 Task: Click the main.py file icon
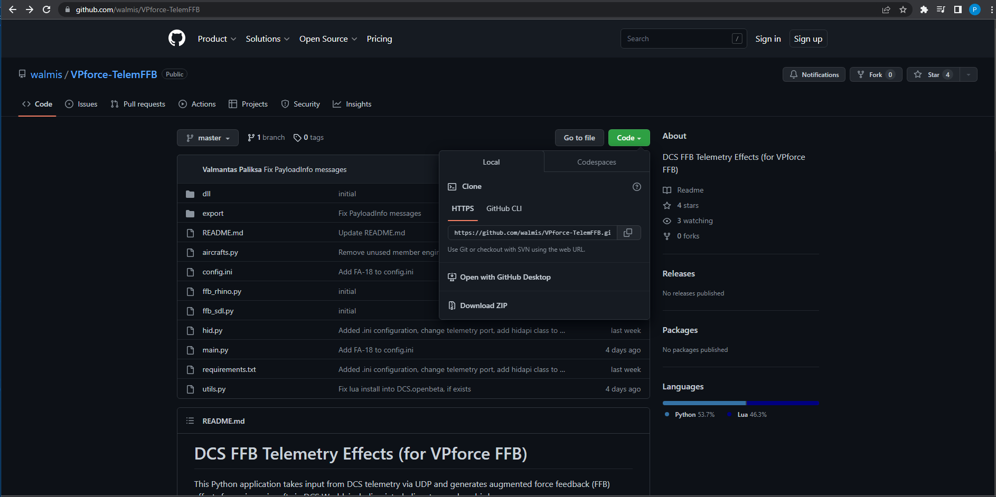click(x=190, y=350)
